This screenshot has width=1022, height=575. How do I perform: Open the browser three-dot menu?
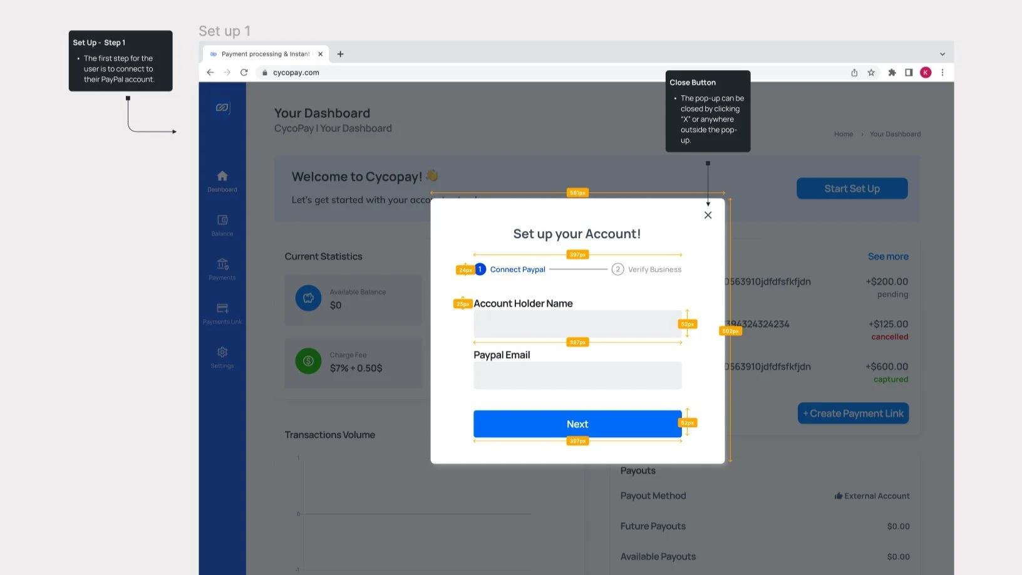point(942,73)
